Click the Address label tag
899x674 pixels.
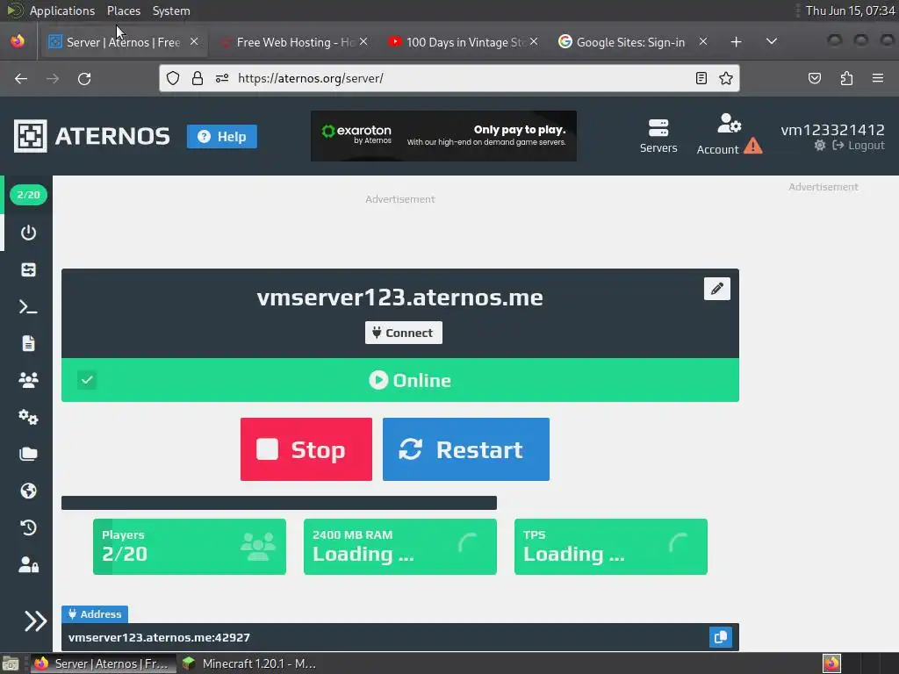95,614
